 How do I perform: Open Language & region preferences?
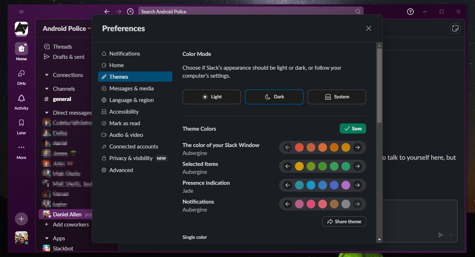(x=135, y=100)
